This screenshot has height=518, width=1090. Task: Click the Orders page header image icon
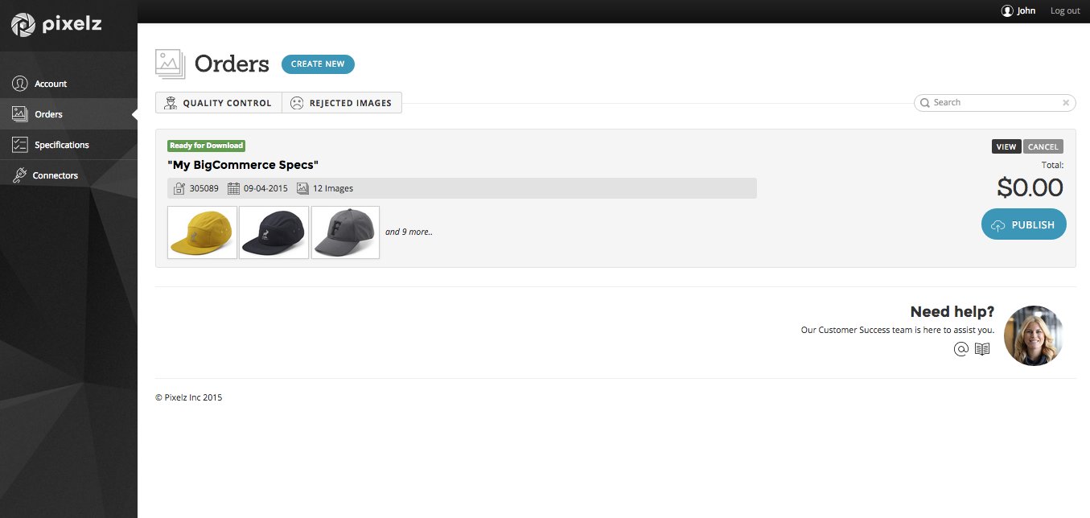click(170, 64)
